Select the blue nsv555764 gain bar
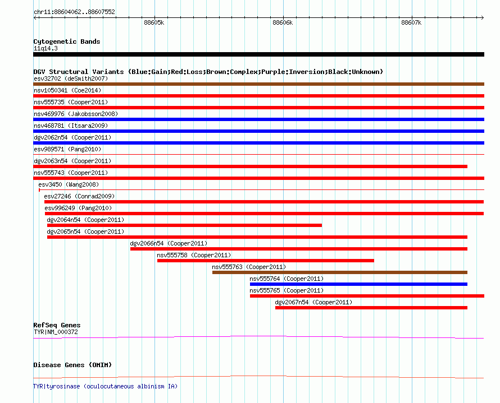The height and width of the screenshot is (403, 500). point(359,284)
